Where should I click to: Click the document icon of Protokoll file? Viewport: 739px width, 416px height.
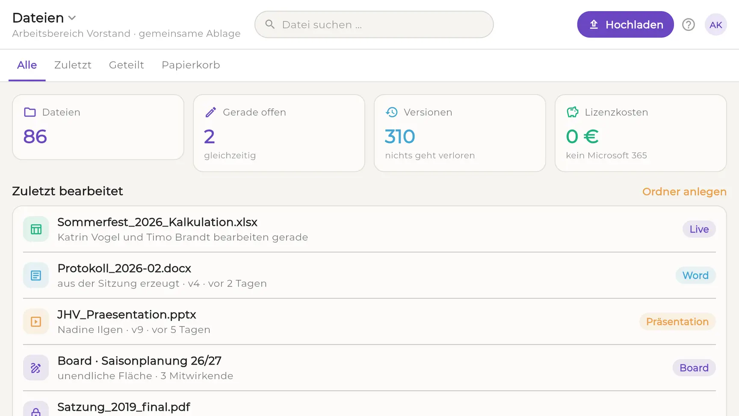(x=36, y=276)
